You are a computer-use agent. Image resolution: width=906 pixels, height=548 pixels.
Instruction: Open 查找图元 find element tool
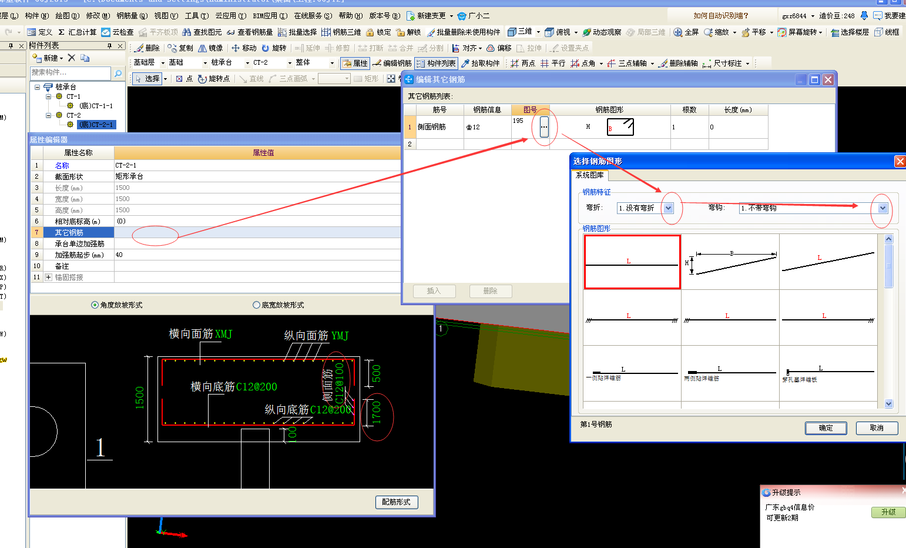point(202,32)
